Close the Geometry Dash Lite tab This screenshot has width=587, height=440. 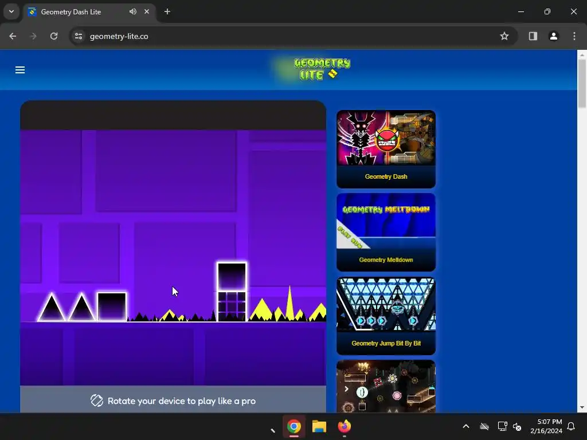(147, 11)
